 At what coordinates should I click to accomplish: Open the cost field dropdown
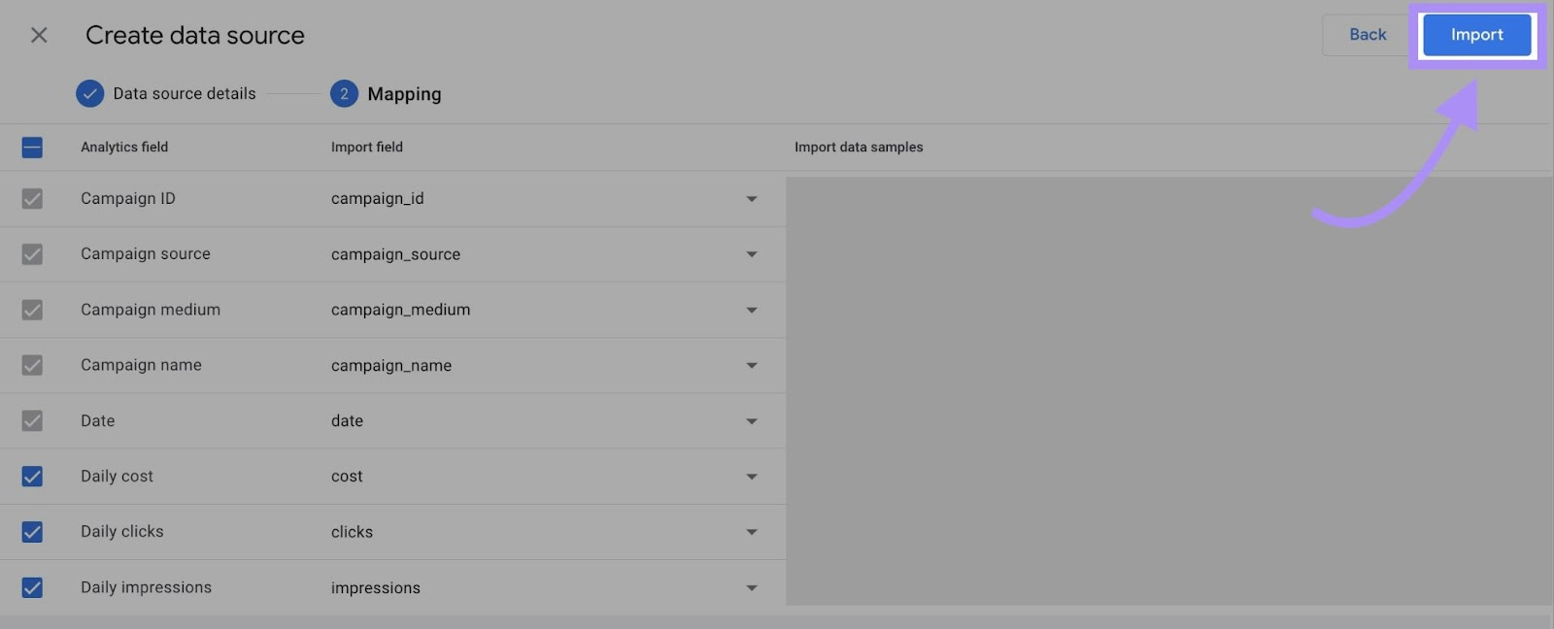[x=751, y=477]
